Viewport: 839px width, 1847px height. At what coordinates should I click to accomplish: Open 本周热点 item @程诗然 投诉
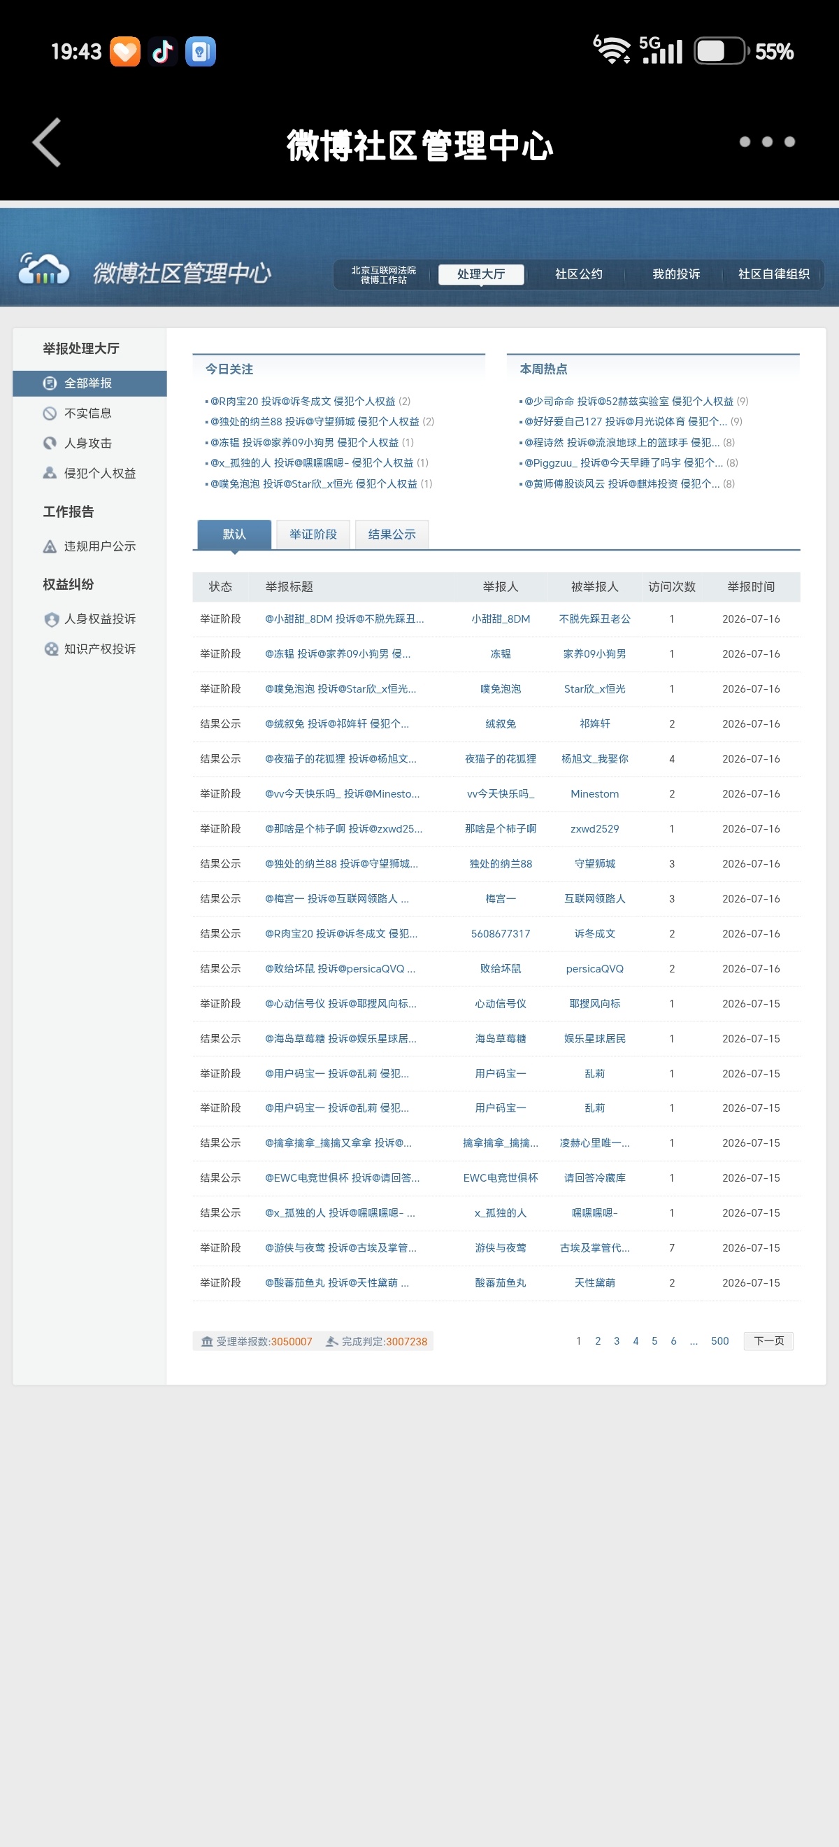pyautogui.click(x=622, y=442)
